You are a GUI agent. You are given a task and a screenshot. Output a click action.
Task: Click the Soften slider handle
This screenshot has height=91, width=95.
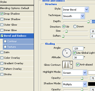pyautogui.click(x=63, y=36)
